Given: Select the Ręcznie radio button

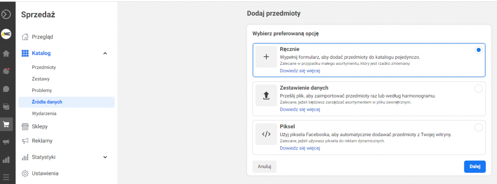Looking at the screenshot, I should pyautogui.click(x=478, y=50).
